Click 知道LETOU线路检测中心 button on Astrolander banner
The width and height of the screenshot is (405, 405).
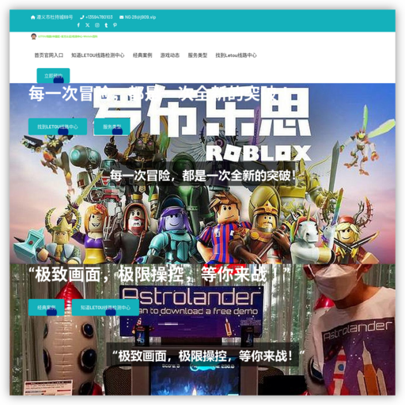105,308
